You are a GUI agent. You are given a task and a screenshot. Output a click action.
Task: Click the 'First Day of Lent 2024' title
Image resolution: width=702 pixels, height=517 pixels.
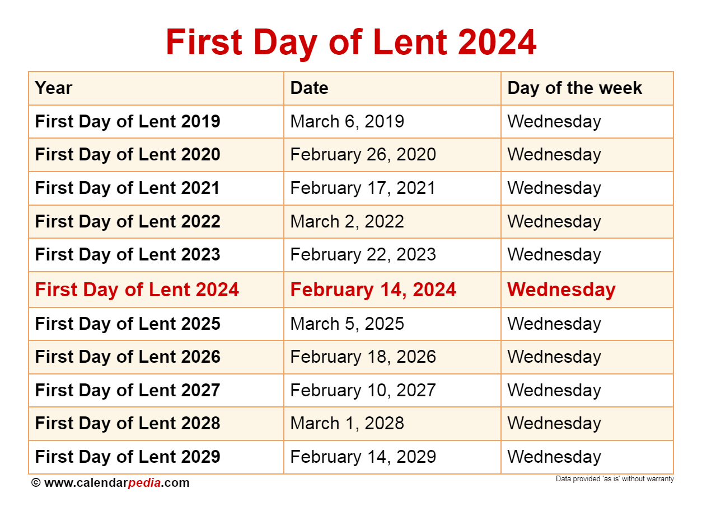[x=351, y=42]
